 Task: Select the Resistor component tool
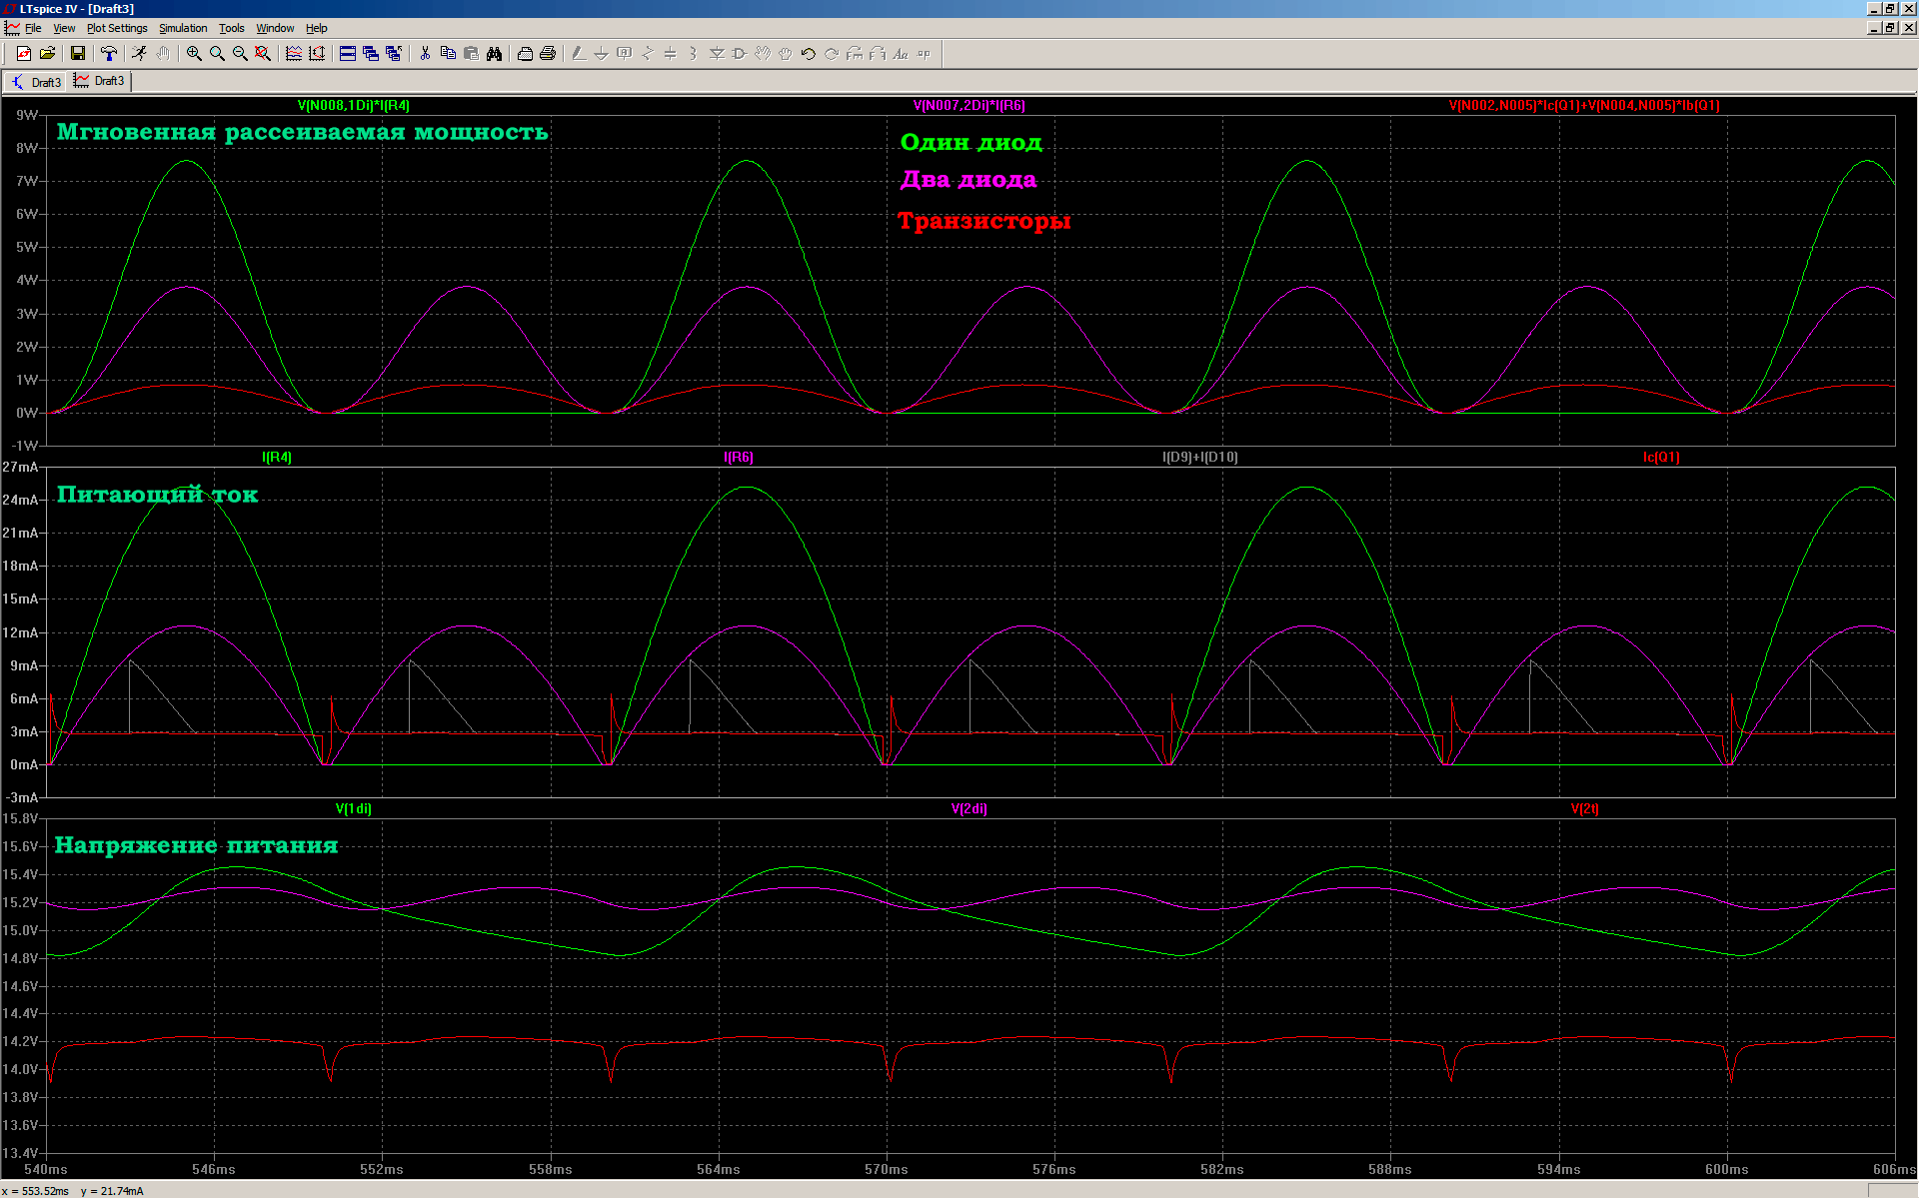coord(648,54)
